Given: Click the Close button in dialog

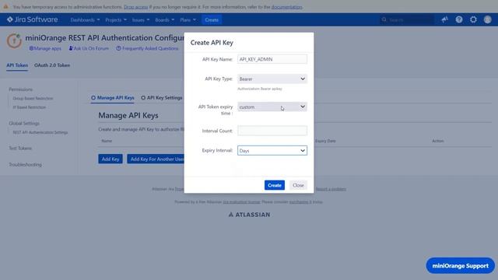Looking at the screenshot, I should pos(298,185).
